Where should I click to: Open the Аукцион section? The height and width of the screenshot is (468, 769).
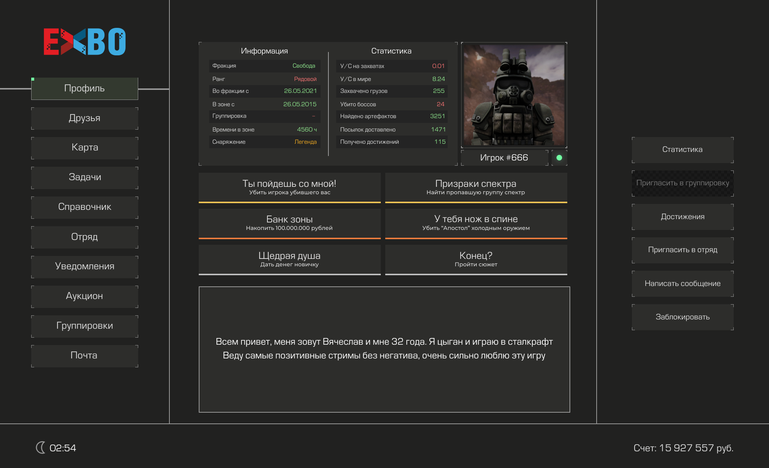pos(85,296)
